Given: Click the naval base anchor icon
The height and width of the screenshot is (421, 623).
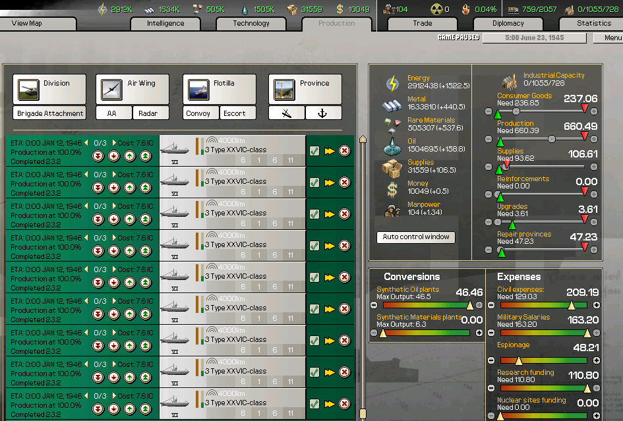Looking at the screenshot, I should (x=323, y=113).
